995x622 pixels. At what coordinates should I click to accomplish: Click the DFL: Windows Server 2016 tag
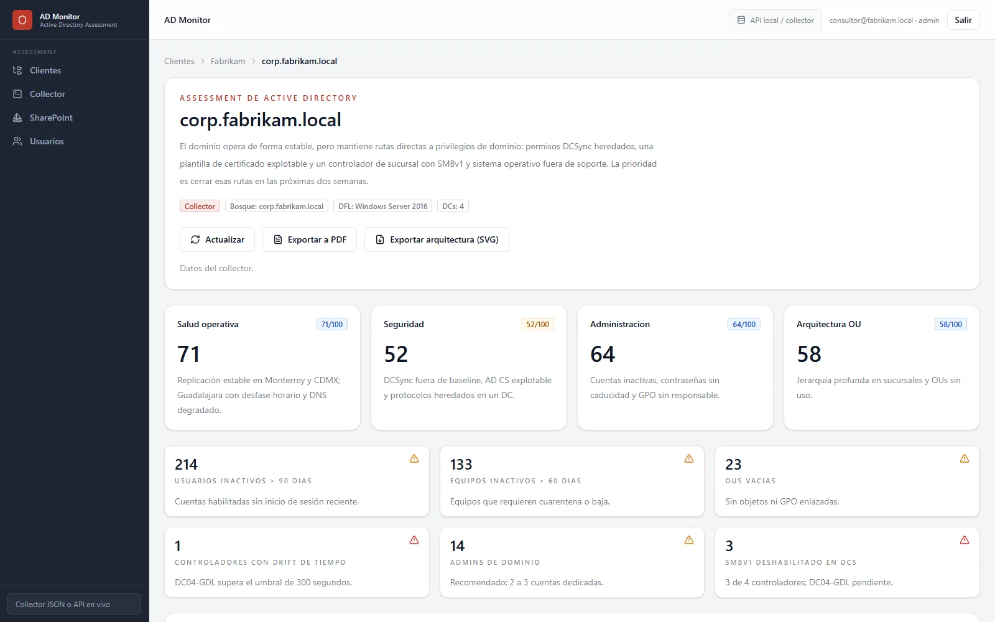pyautogui.click(x=383, y=206)
